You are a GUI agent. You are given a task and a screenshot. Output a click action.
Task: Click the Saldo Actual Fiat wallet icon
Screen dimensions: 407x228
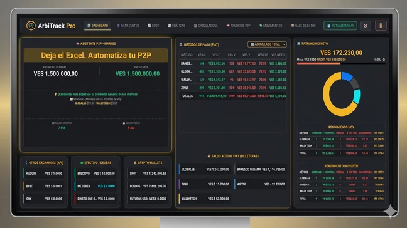coord(209,156)
